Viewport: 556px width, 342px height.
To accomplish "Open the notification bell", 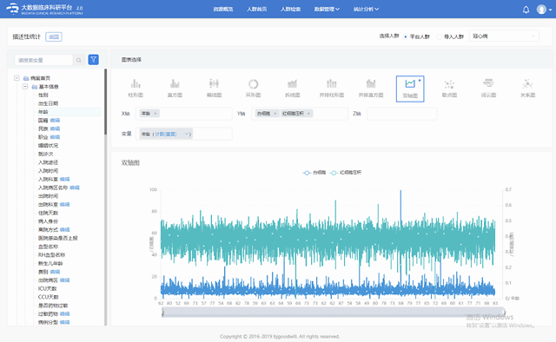I will coord(526,10).
